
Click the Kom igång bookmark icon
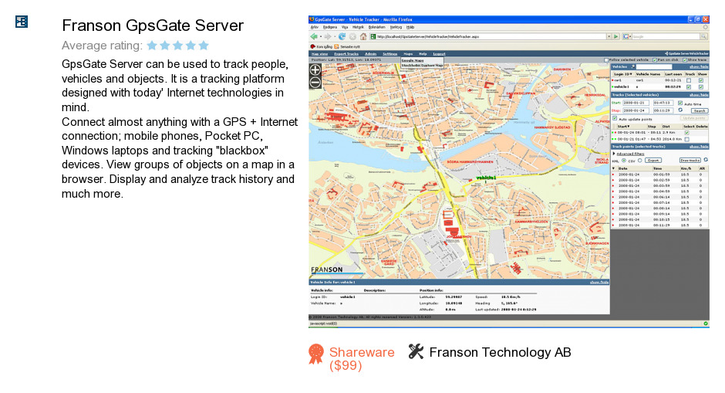[312, 47]
